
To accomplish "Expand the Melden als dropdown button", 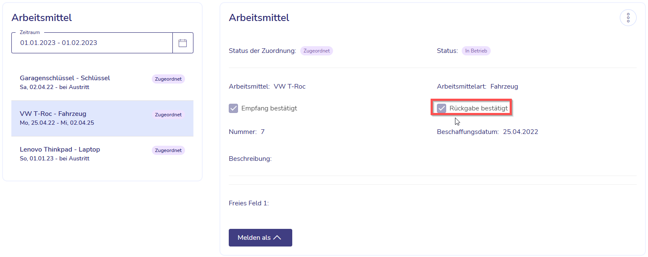I will click(x=260, y=238).
